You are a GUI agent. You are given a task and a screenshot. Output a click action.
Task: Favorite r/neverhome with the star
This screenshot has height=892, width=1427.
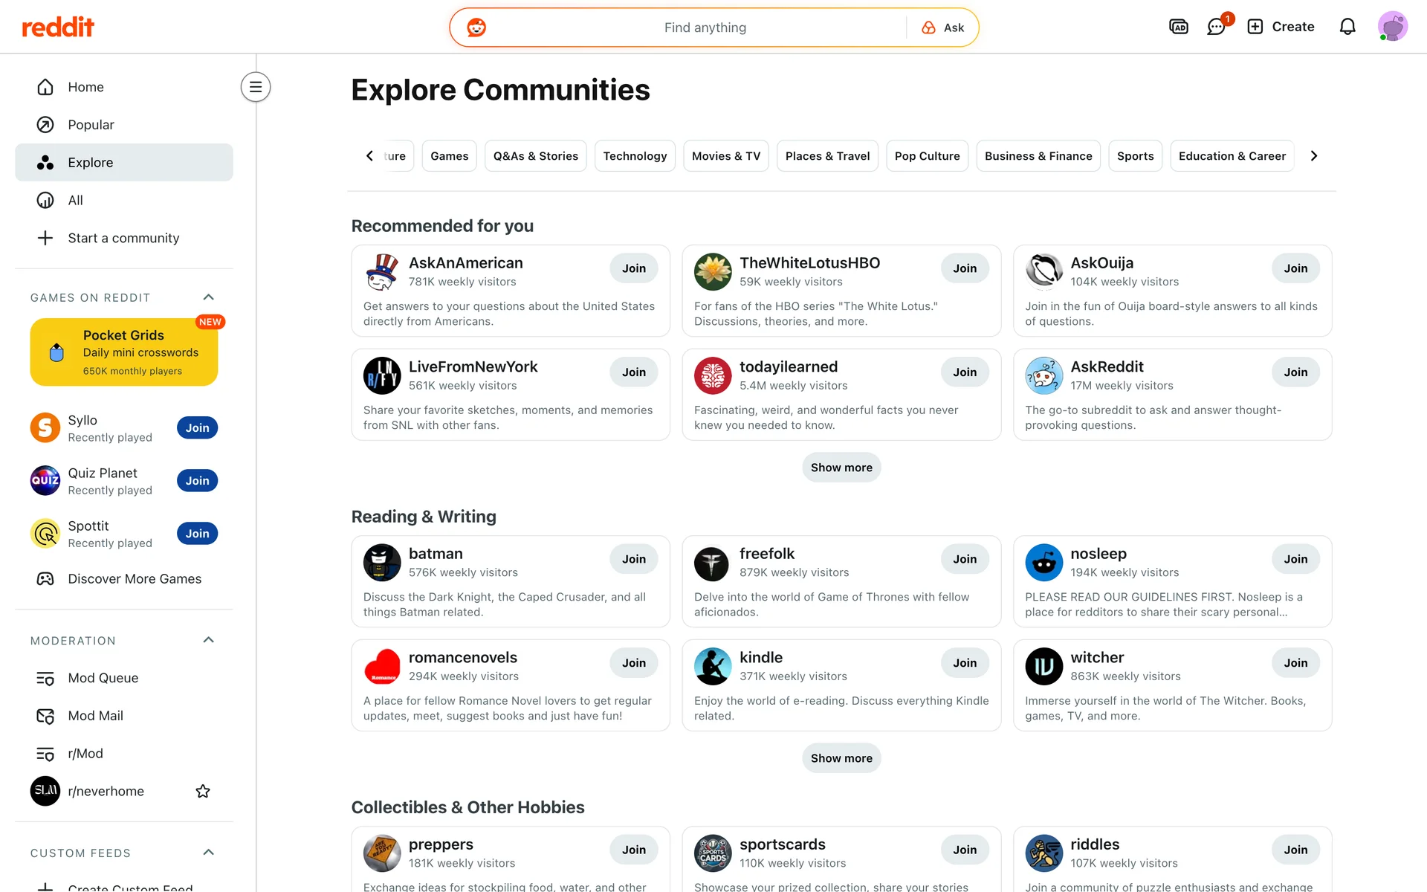pos(203,792)
